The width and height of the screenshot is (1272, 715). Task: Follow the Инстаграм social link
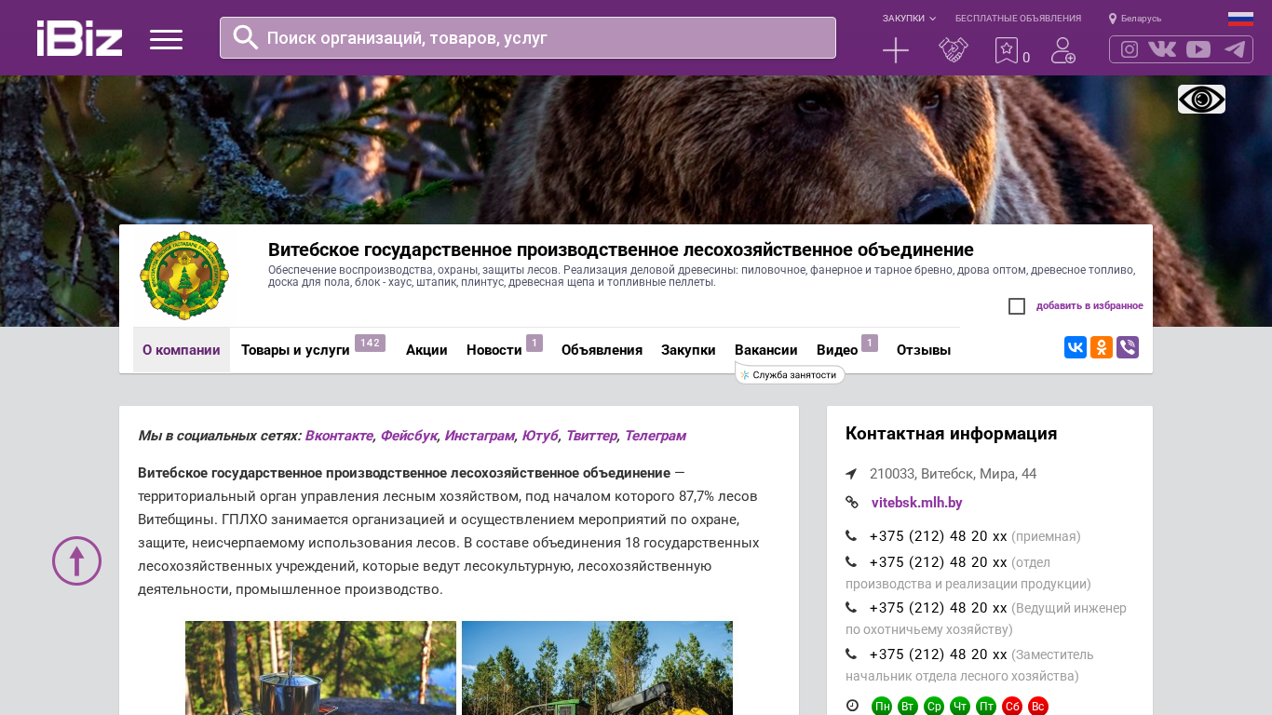[x=480, y=436]
